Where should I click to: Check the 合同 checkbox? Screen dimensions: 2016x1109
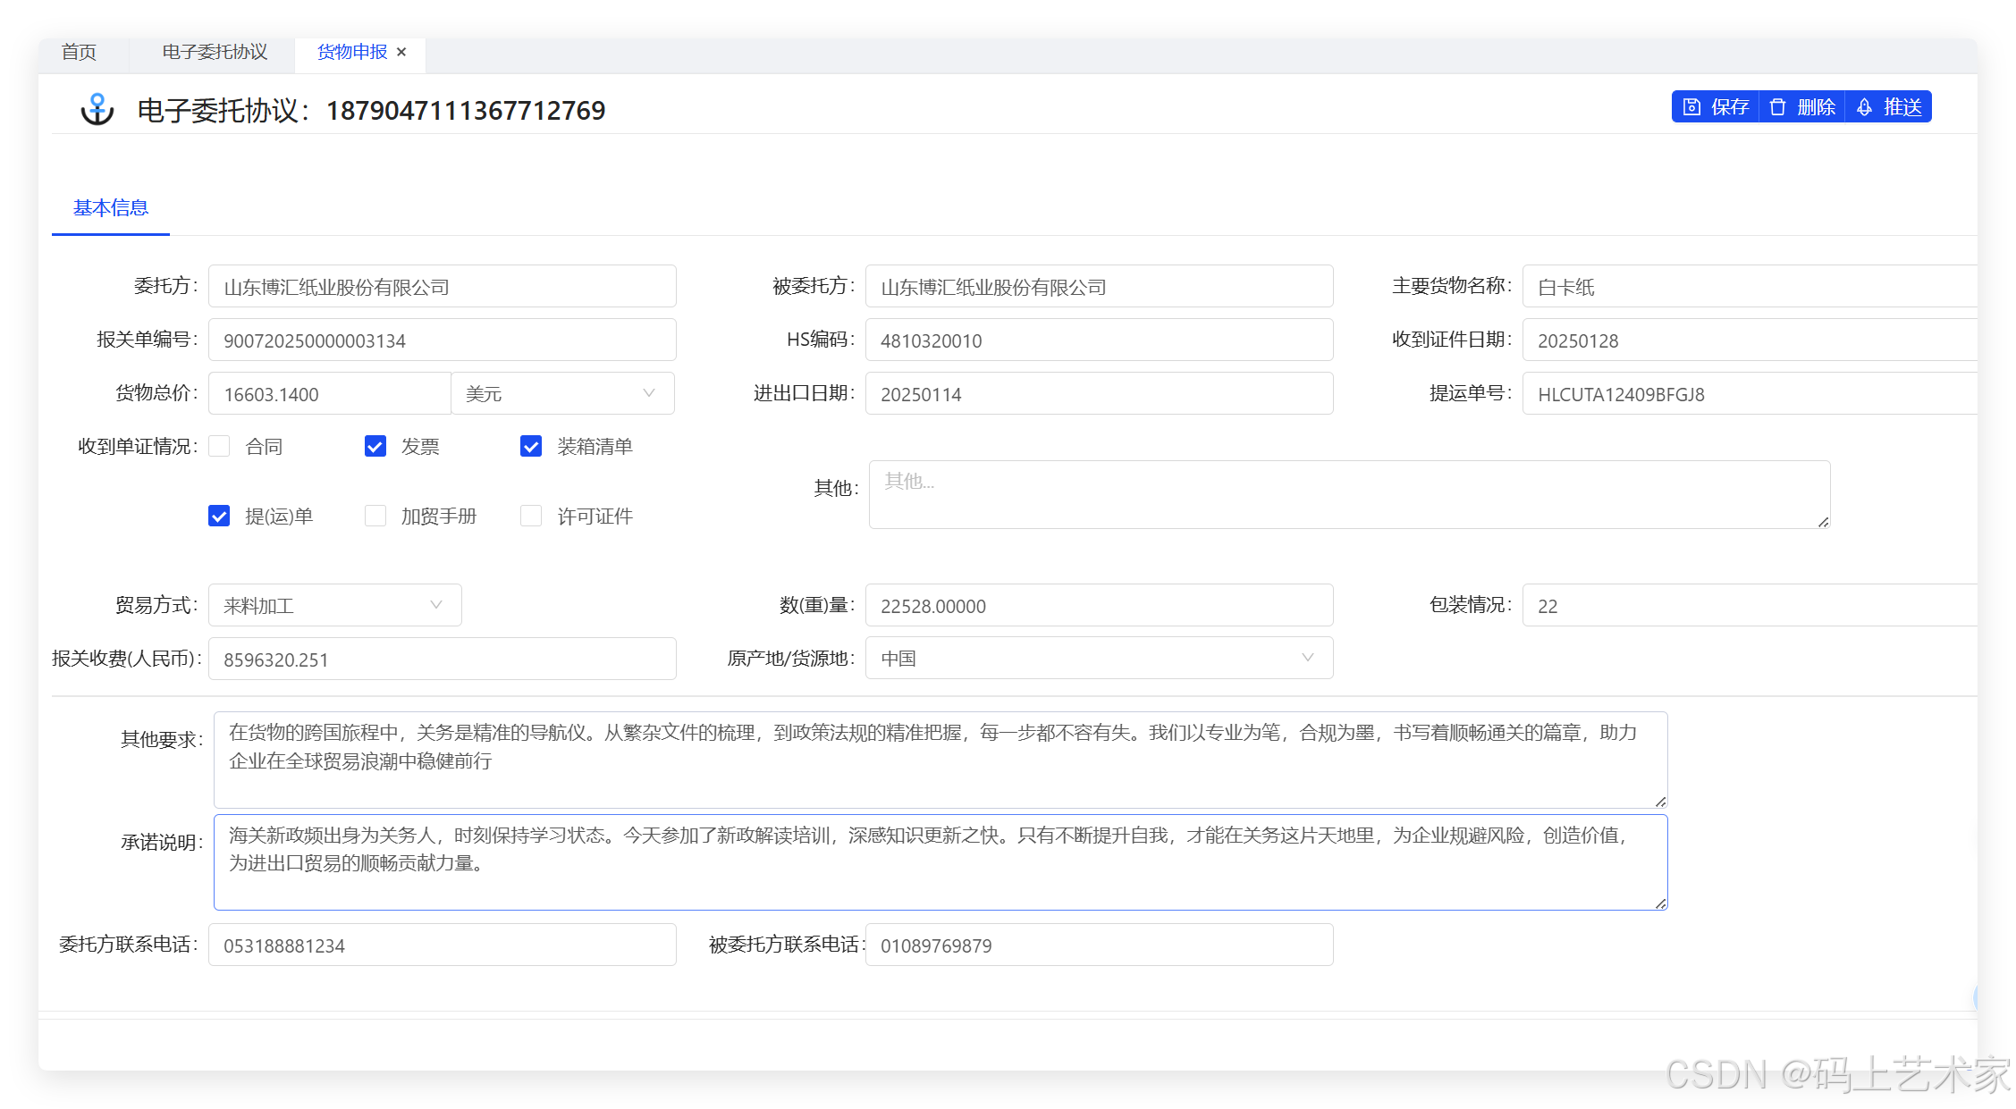point(219,446)
